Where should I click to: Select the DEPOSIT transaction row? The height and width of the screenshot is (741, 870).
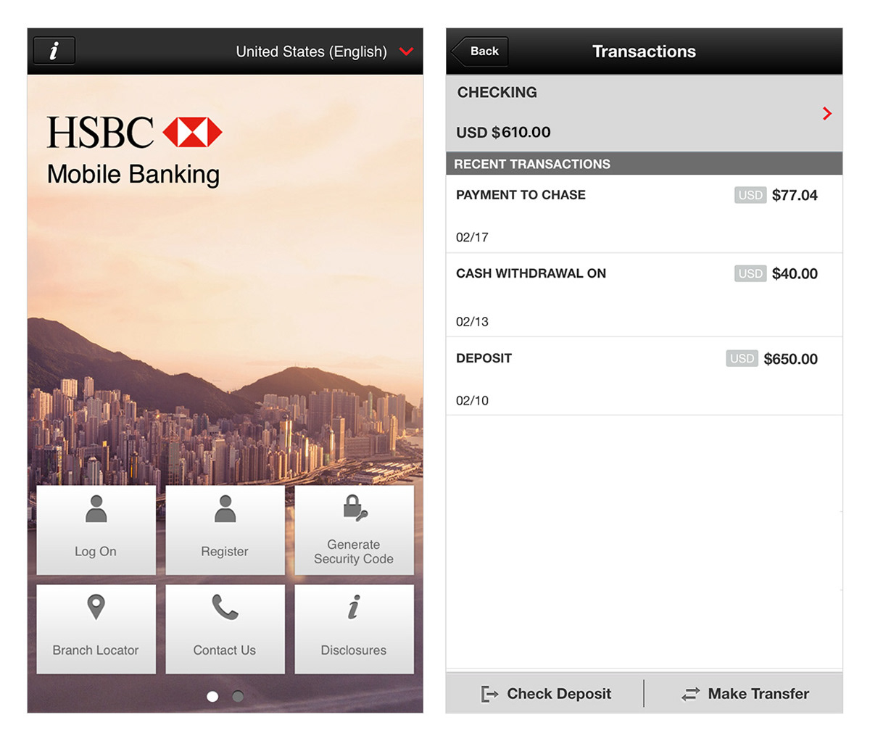pyautogui.click(x=644, y=377)
